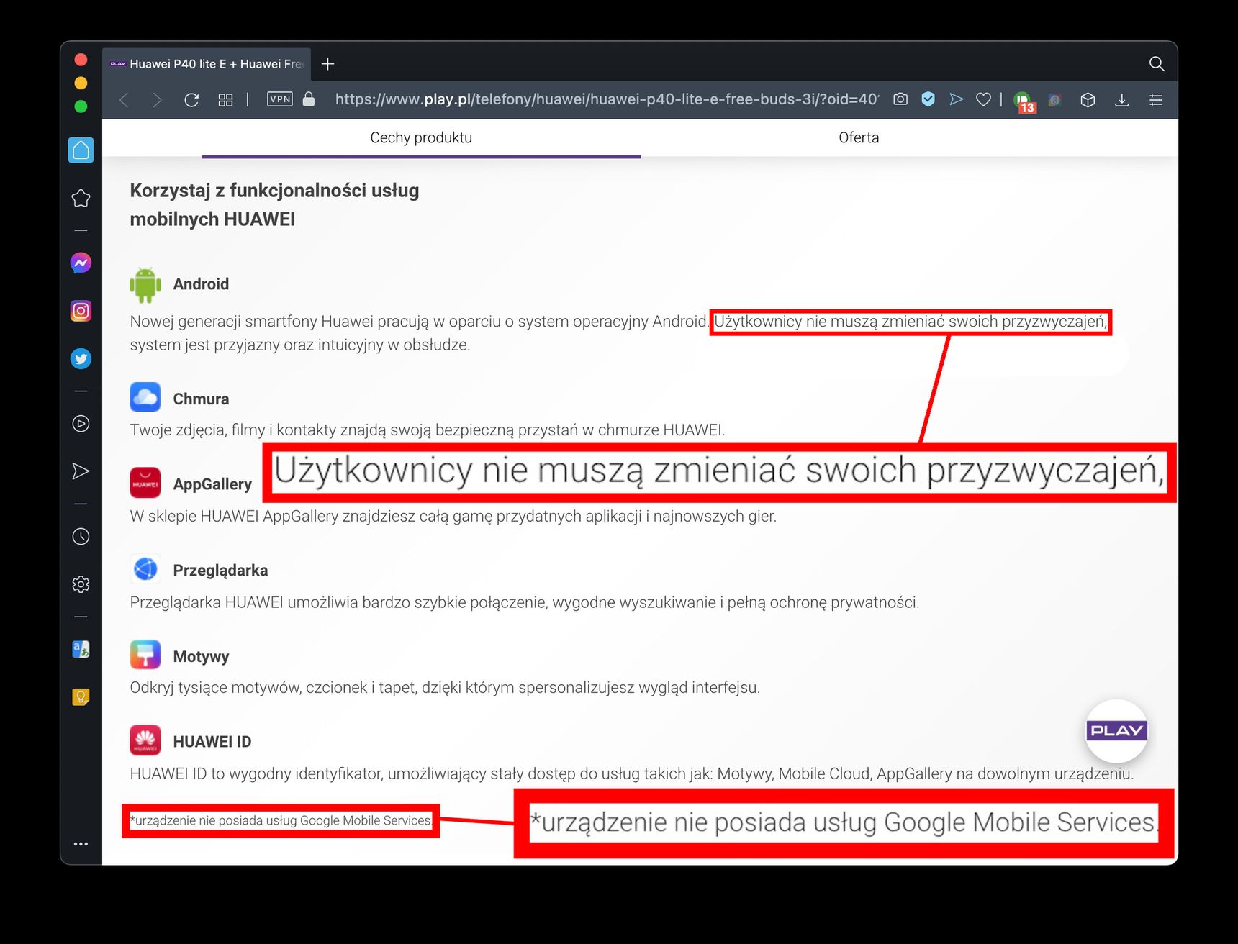The width and height of the screenshot is (1238, 944).
Task: Open the Player icon in sidebar
Action: click(x=81, y=424)
